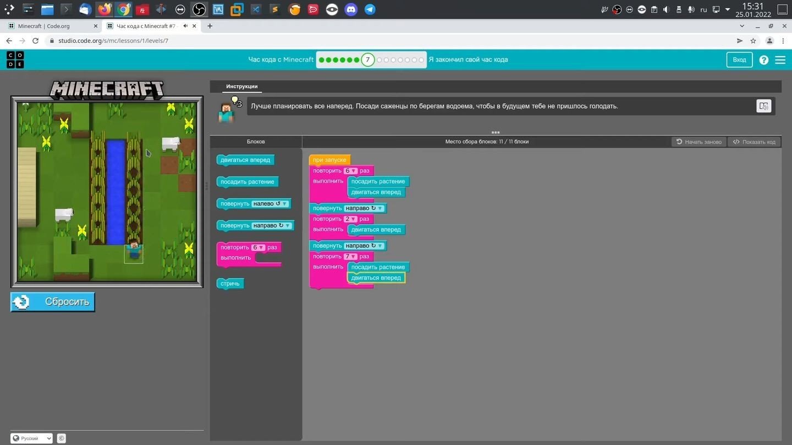792x445 pixels.
Task: Click the microphone tray icon
Action: click(x=691, y=9)
